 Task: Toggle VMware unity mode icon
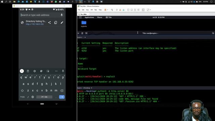[x=138, y=10]
